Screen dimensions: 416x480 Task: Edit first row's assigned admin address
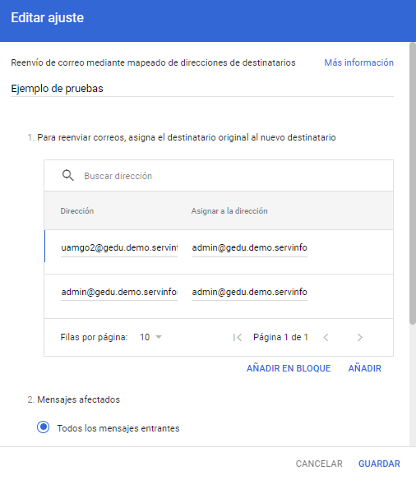coord(249,248)
